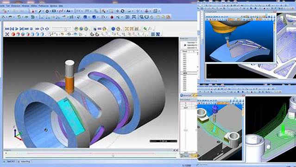Open dropdown arrow beside the pencil tool
Image resolution: width=296 pixels, height=167 pixels.
click(43, 11)
